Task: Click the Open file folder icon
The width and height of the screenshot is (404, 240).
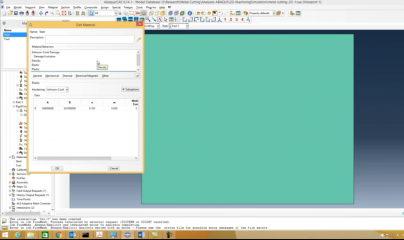Action: coord(10,13)
